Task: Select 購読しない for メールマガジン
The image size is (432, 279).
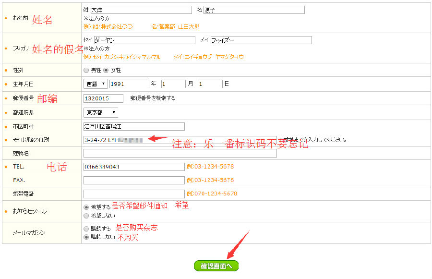Action: pos(86,237)
